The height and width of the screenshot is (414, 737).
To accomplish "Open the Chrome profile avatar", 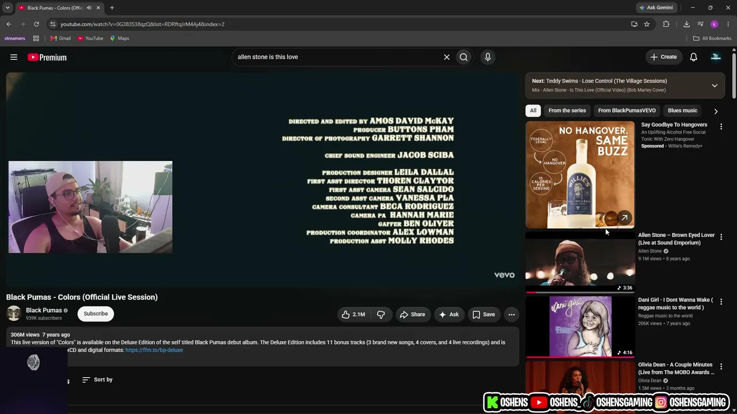I will [715, 24].
